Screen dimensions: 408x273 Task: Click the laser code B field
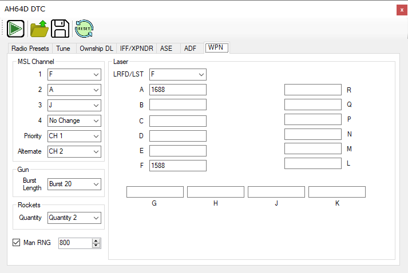(178, 105)
